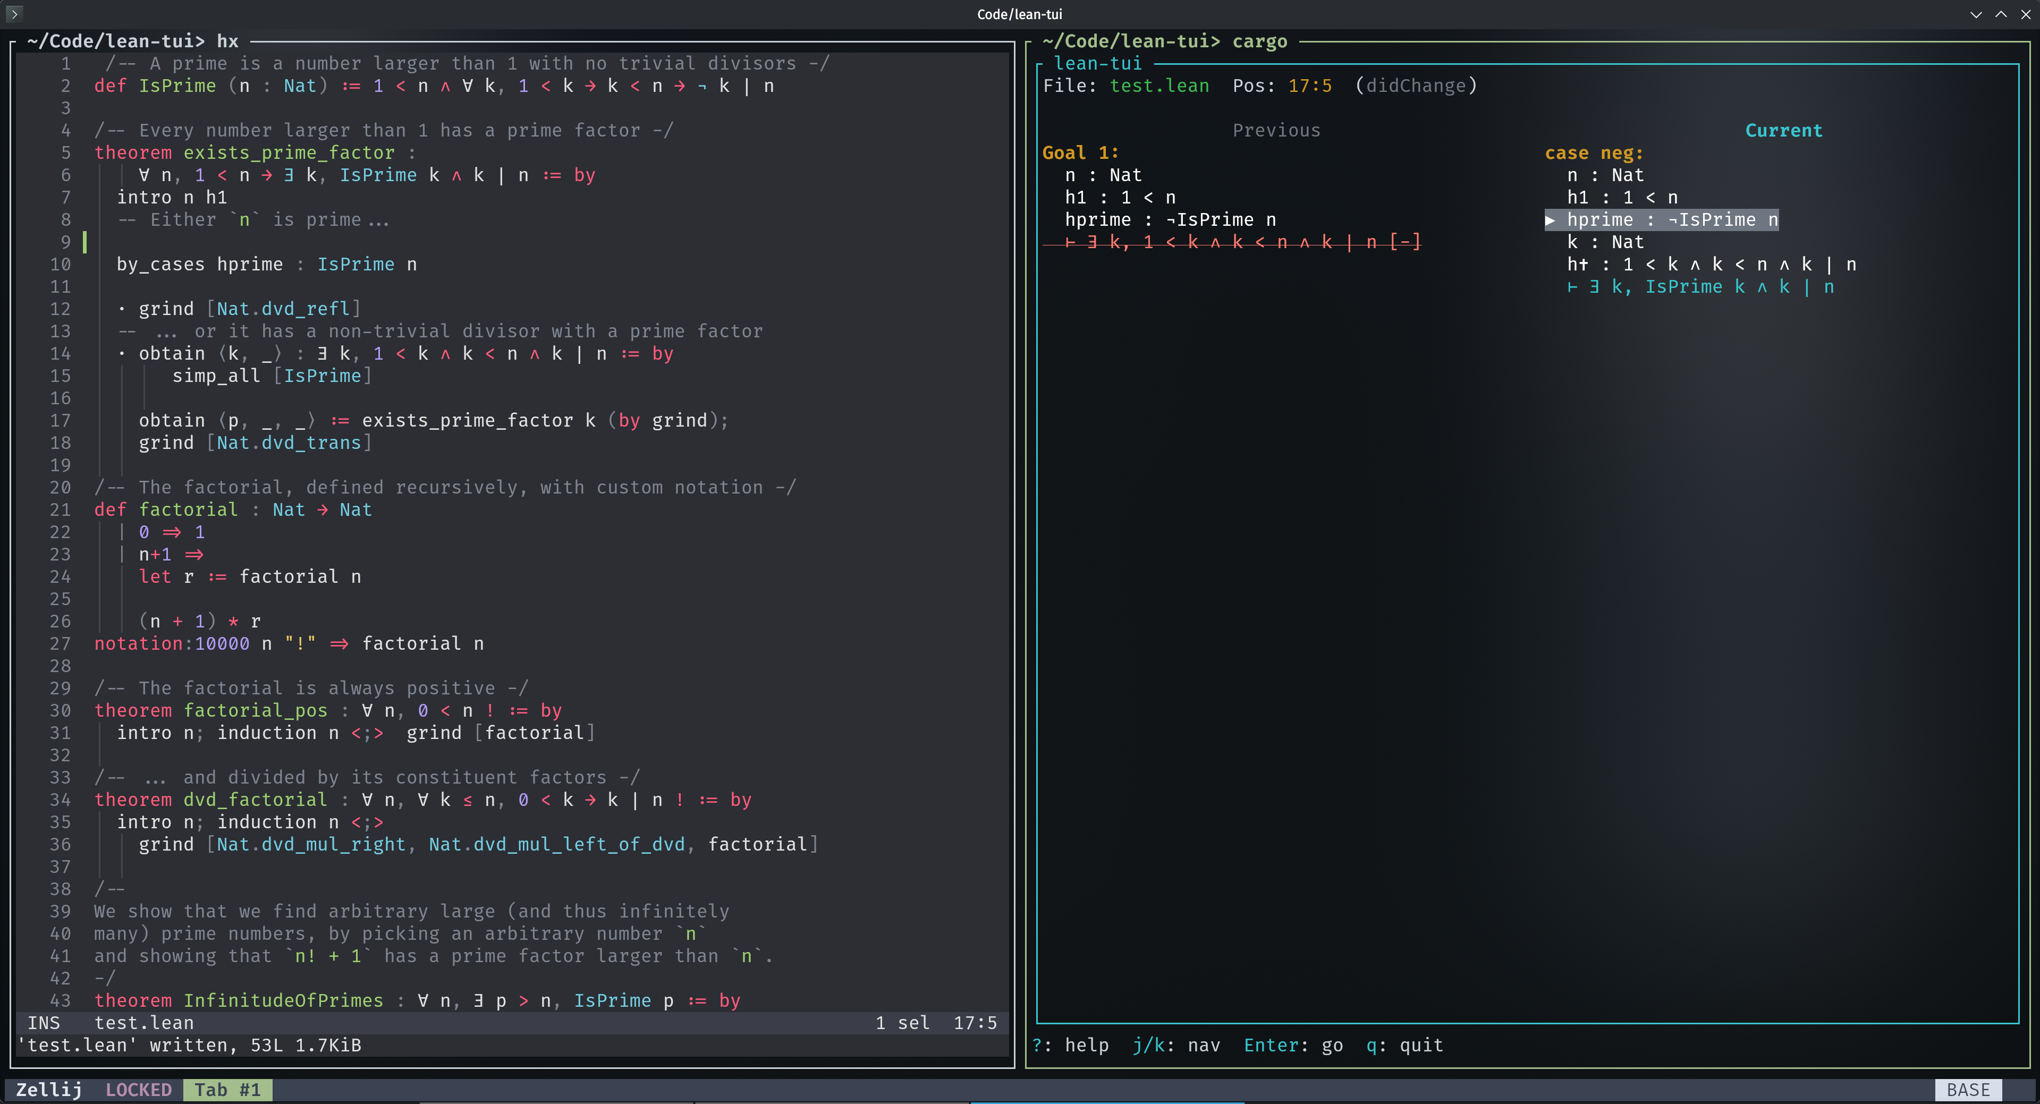Click the INS mode indicator in status line
The image size is (2040, 1104).
(44, 1023)
